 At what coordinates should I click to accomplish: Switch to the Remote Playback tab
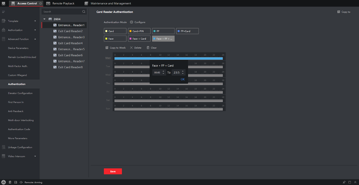point(63,4)
